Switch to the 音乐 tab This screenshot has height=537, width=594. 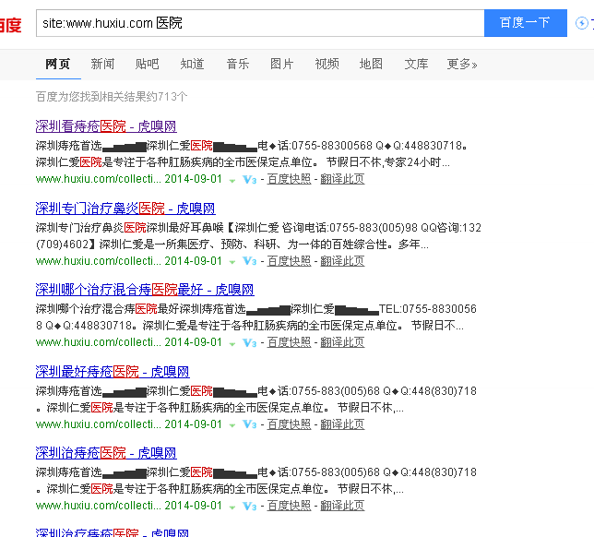point(238,64)
